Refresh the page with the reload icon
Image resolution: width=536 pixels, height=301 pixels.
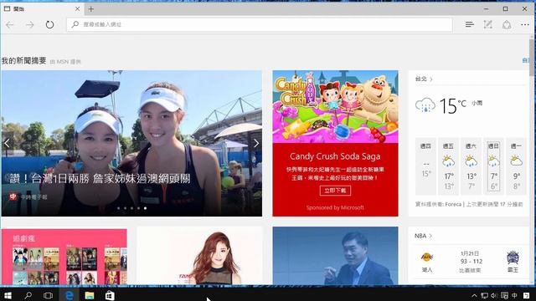click(x=49, y=24)
